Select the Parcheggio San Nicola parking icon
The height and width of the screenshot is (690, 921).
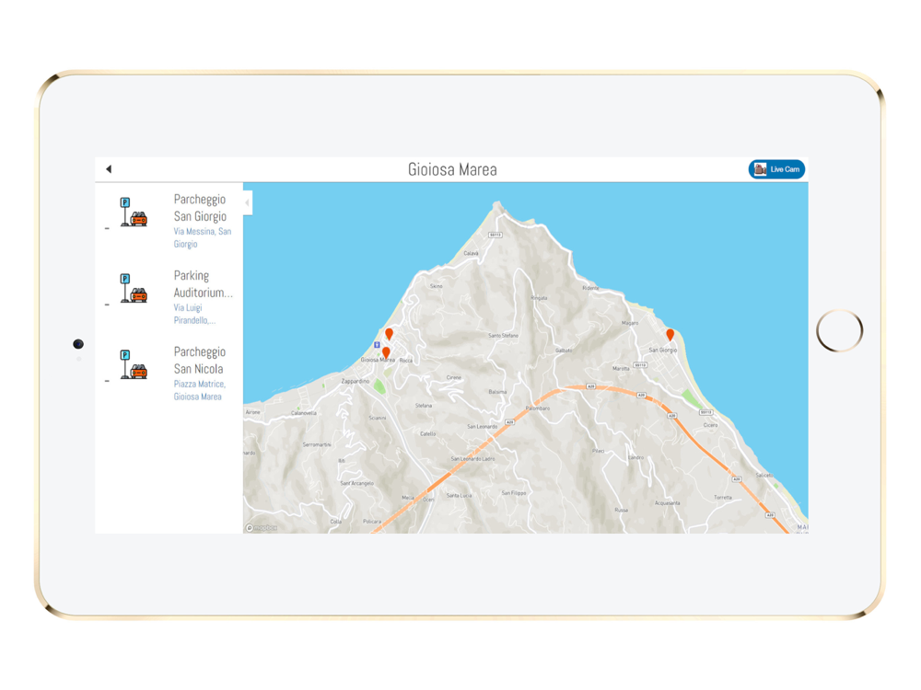134,364
